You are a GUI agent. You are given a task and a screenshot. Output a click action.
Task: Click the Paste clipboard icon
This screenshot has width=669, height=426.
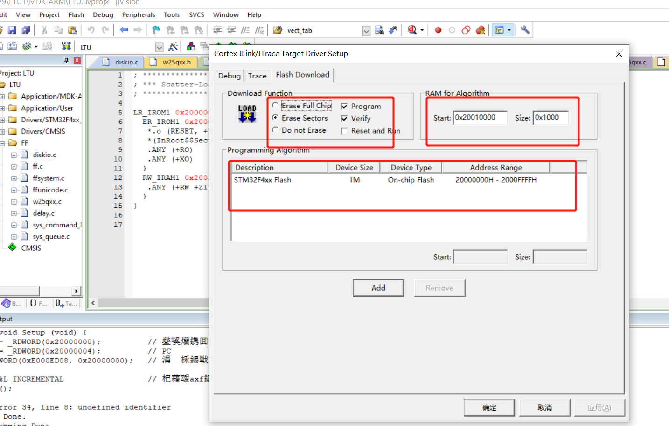pyautogui.click(x=72, y=30)
